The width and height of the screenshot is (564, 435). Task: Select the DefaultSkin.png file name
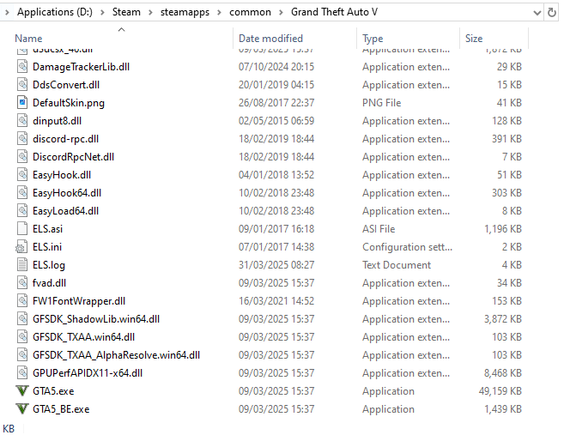coord(69,103)
